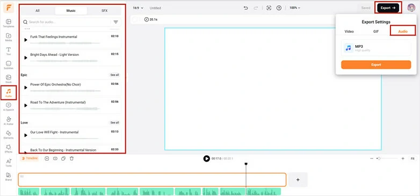Viewport: 420px width, 196px height.
Task: Zoom out the timeline with minus
Action: pyautogui.click(x=372, y=158)
